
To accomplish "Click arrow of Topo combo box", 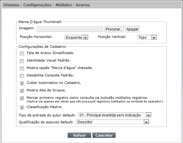I will [x=154, y=37].
